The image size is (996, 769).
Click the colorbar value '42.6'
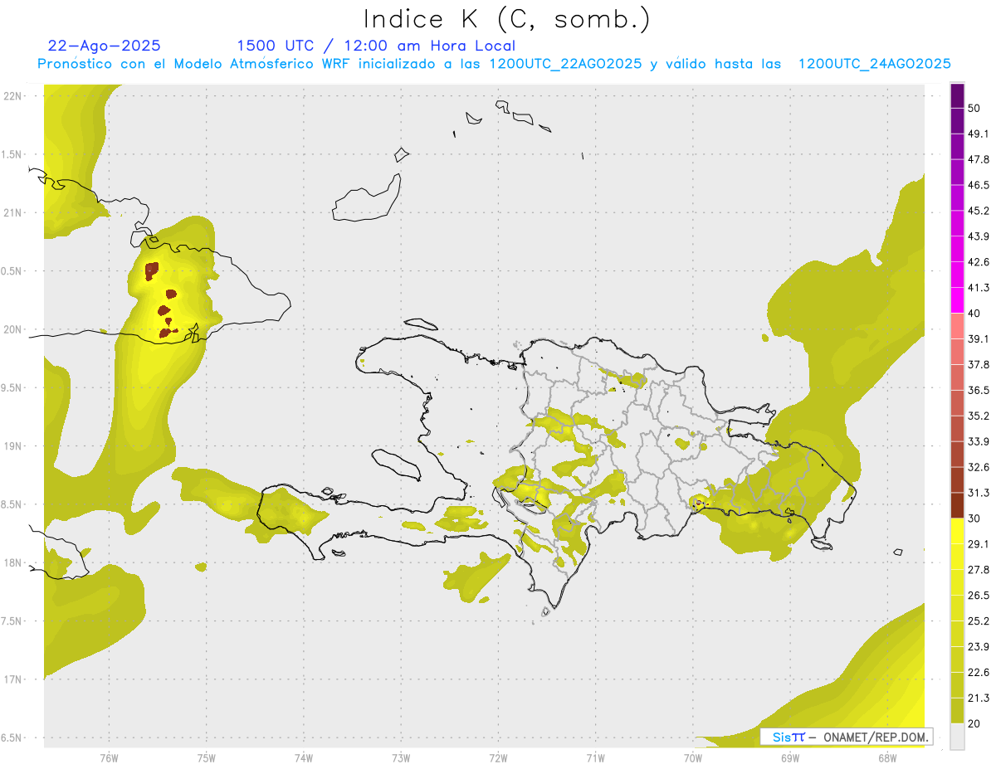(979, 262)
